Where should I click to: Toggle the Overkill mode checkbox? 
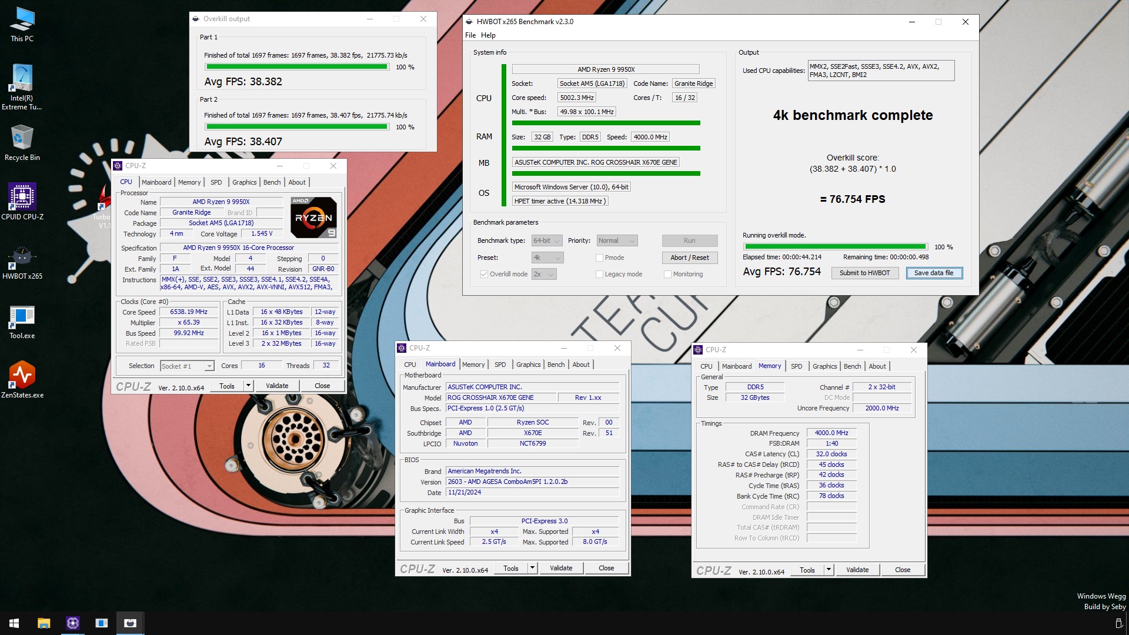point(484,275)
